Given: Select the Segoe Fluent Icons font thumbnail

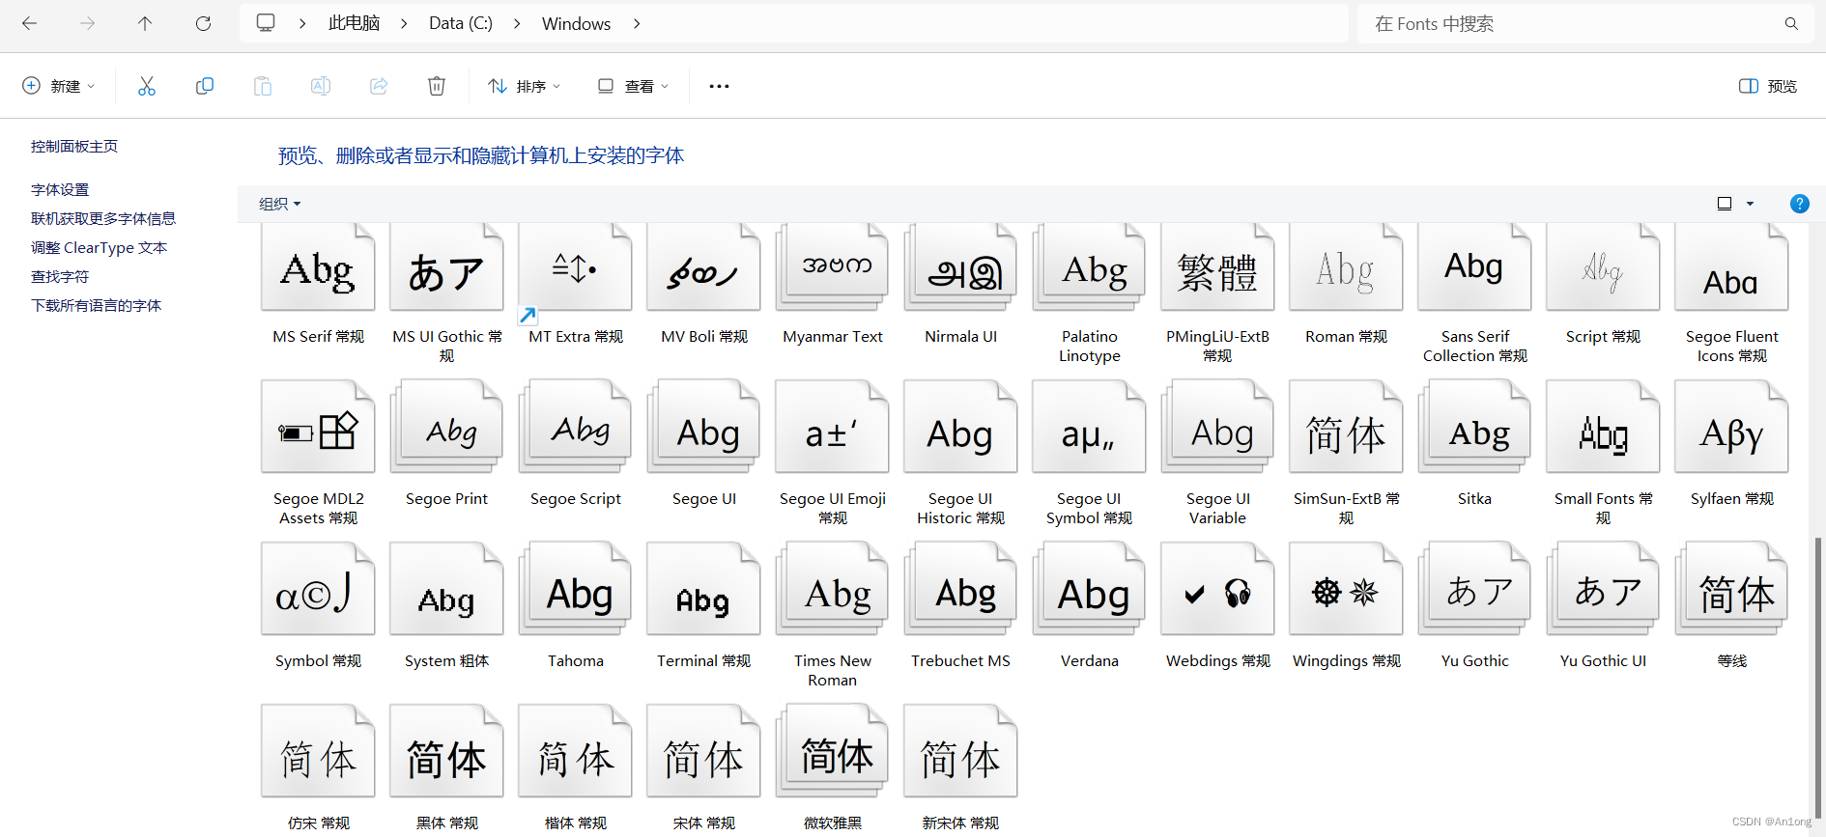Looking at the screenshot, I should pos(1731,267).
